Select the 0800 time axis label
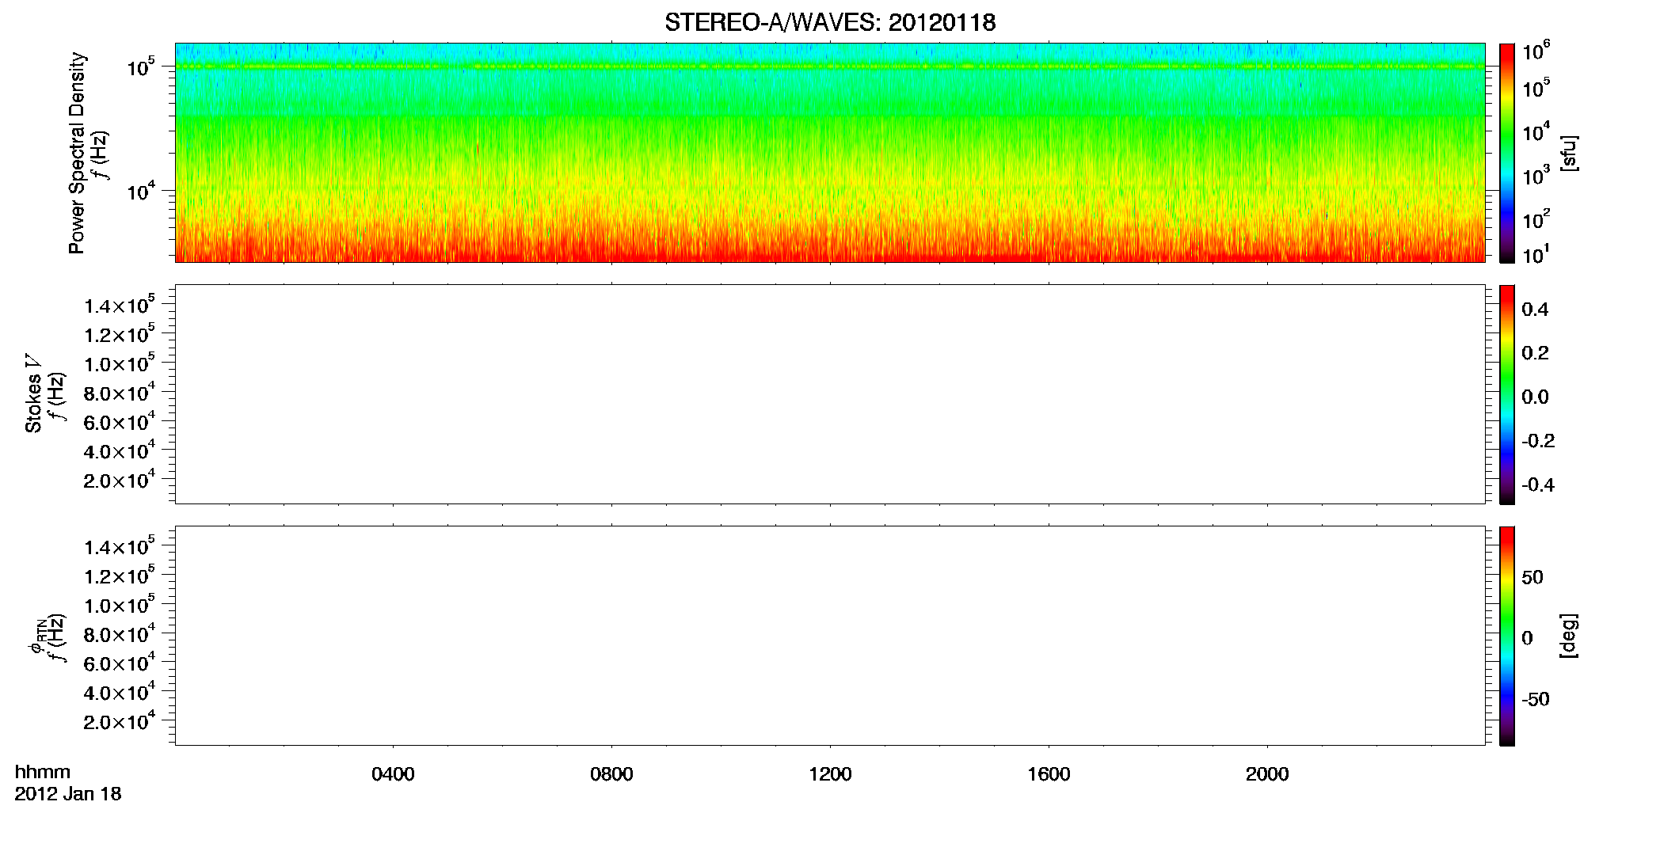Viewport: 1660px width, 855px height. pyautogui.click(x=611, y=774)
